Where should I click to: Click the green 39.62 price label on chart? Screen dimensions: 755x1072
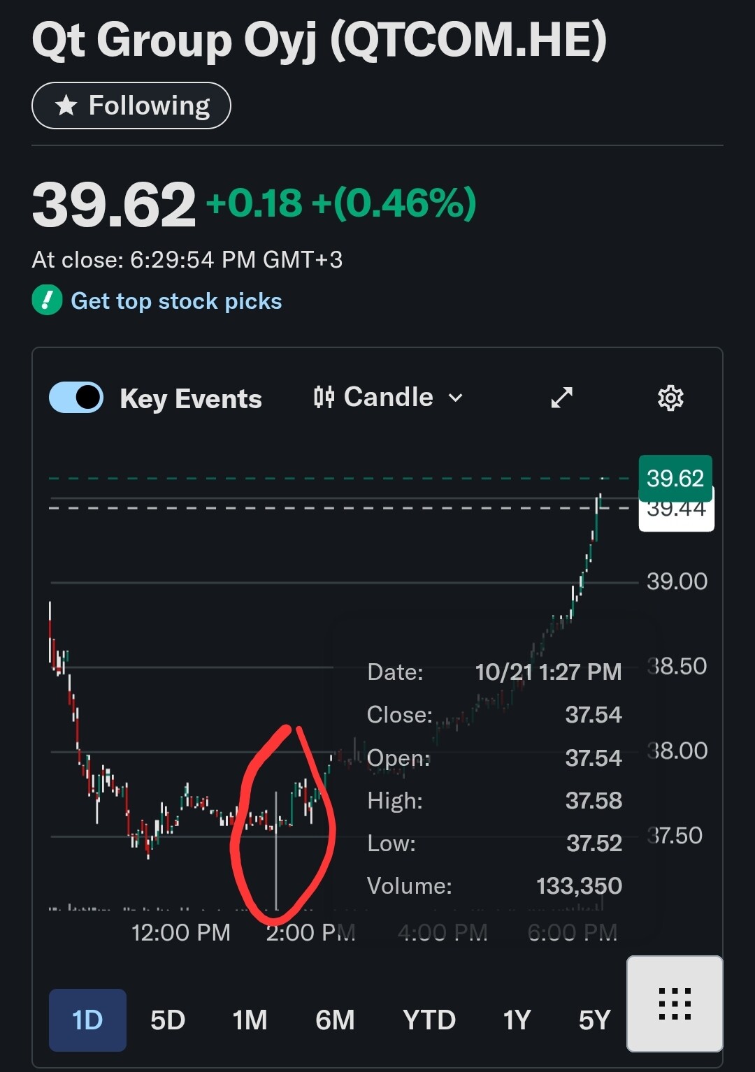[x=675, y=478]
